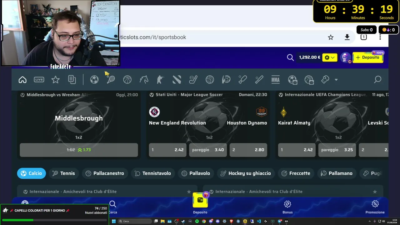This screenshot has height=225, width=400.
Task: Open Bonus in bottom navigation
Action: (287, 207)
